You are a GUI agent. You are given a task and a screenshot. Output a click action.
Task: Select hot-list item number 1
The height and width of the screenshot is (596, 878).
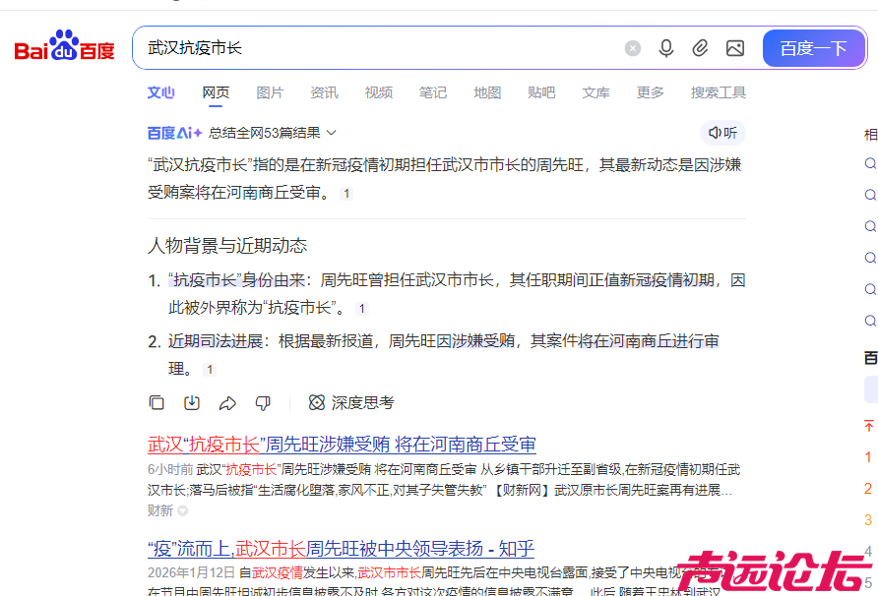pos(868,457)
